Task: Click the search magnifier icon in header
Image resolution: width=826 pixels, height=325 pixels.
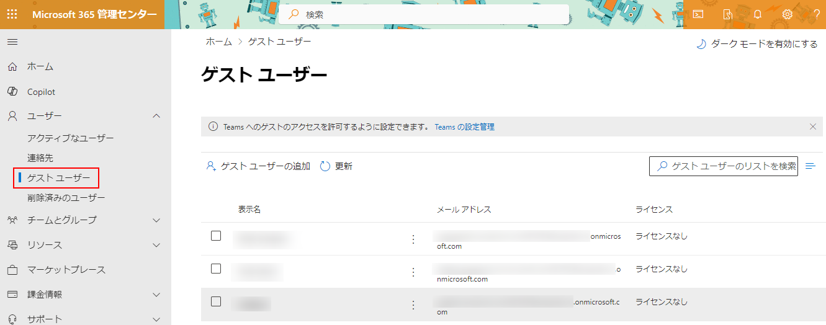Action: pyautogui.click(x=294, y=14)
